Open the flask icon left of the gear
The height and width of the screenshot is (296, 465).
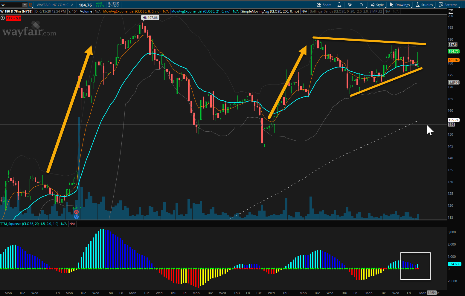[x=339, y=5]
